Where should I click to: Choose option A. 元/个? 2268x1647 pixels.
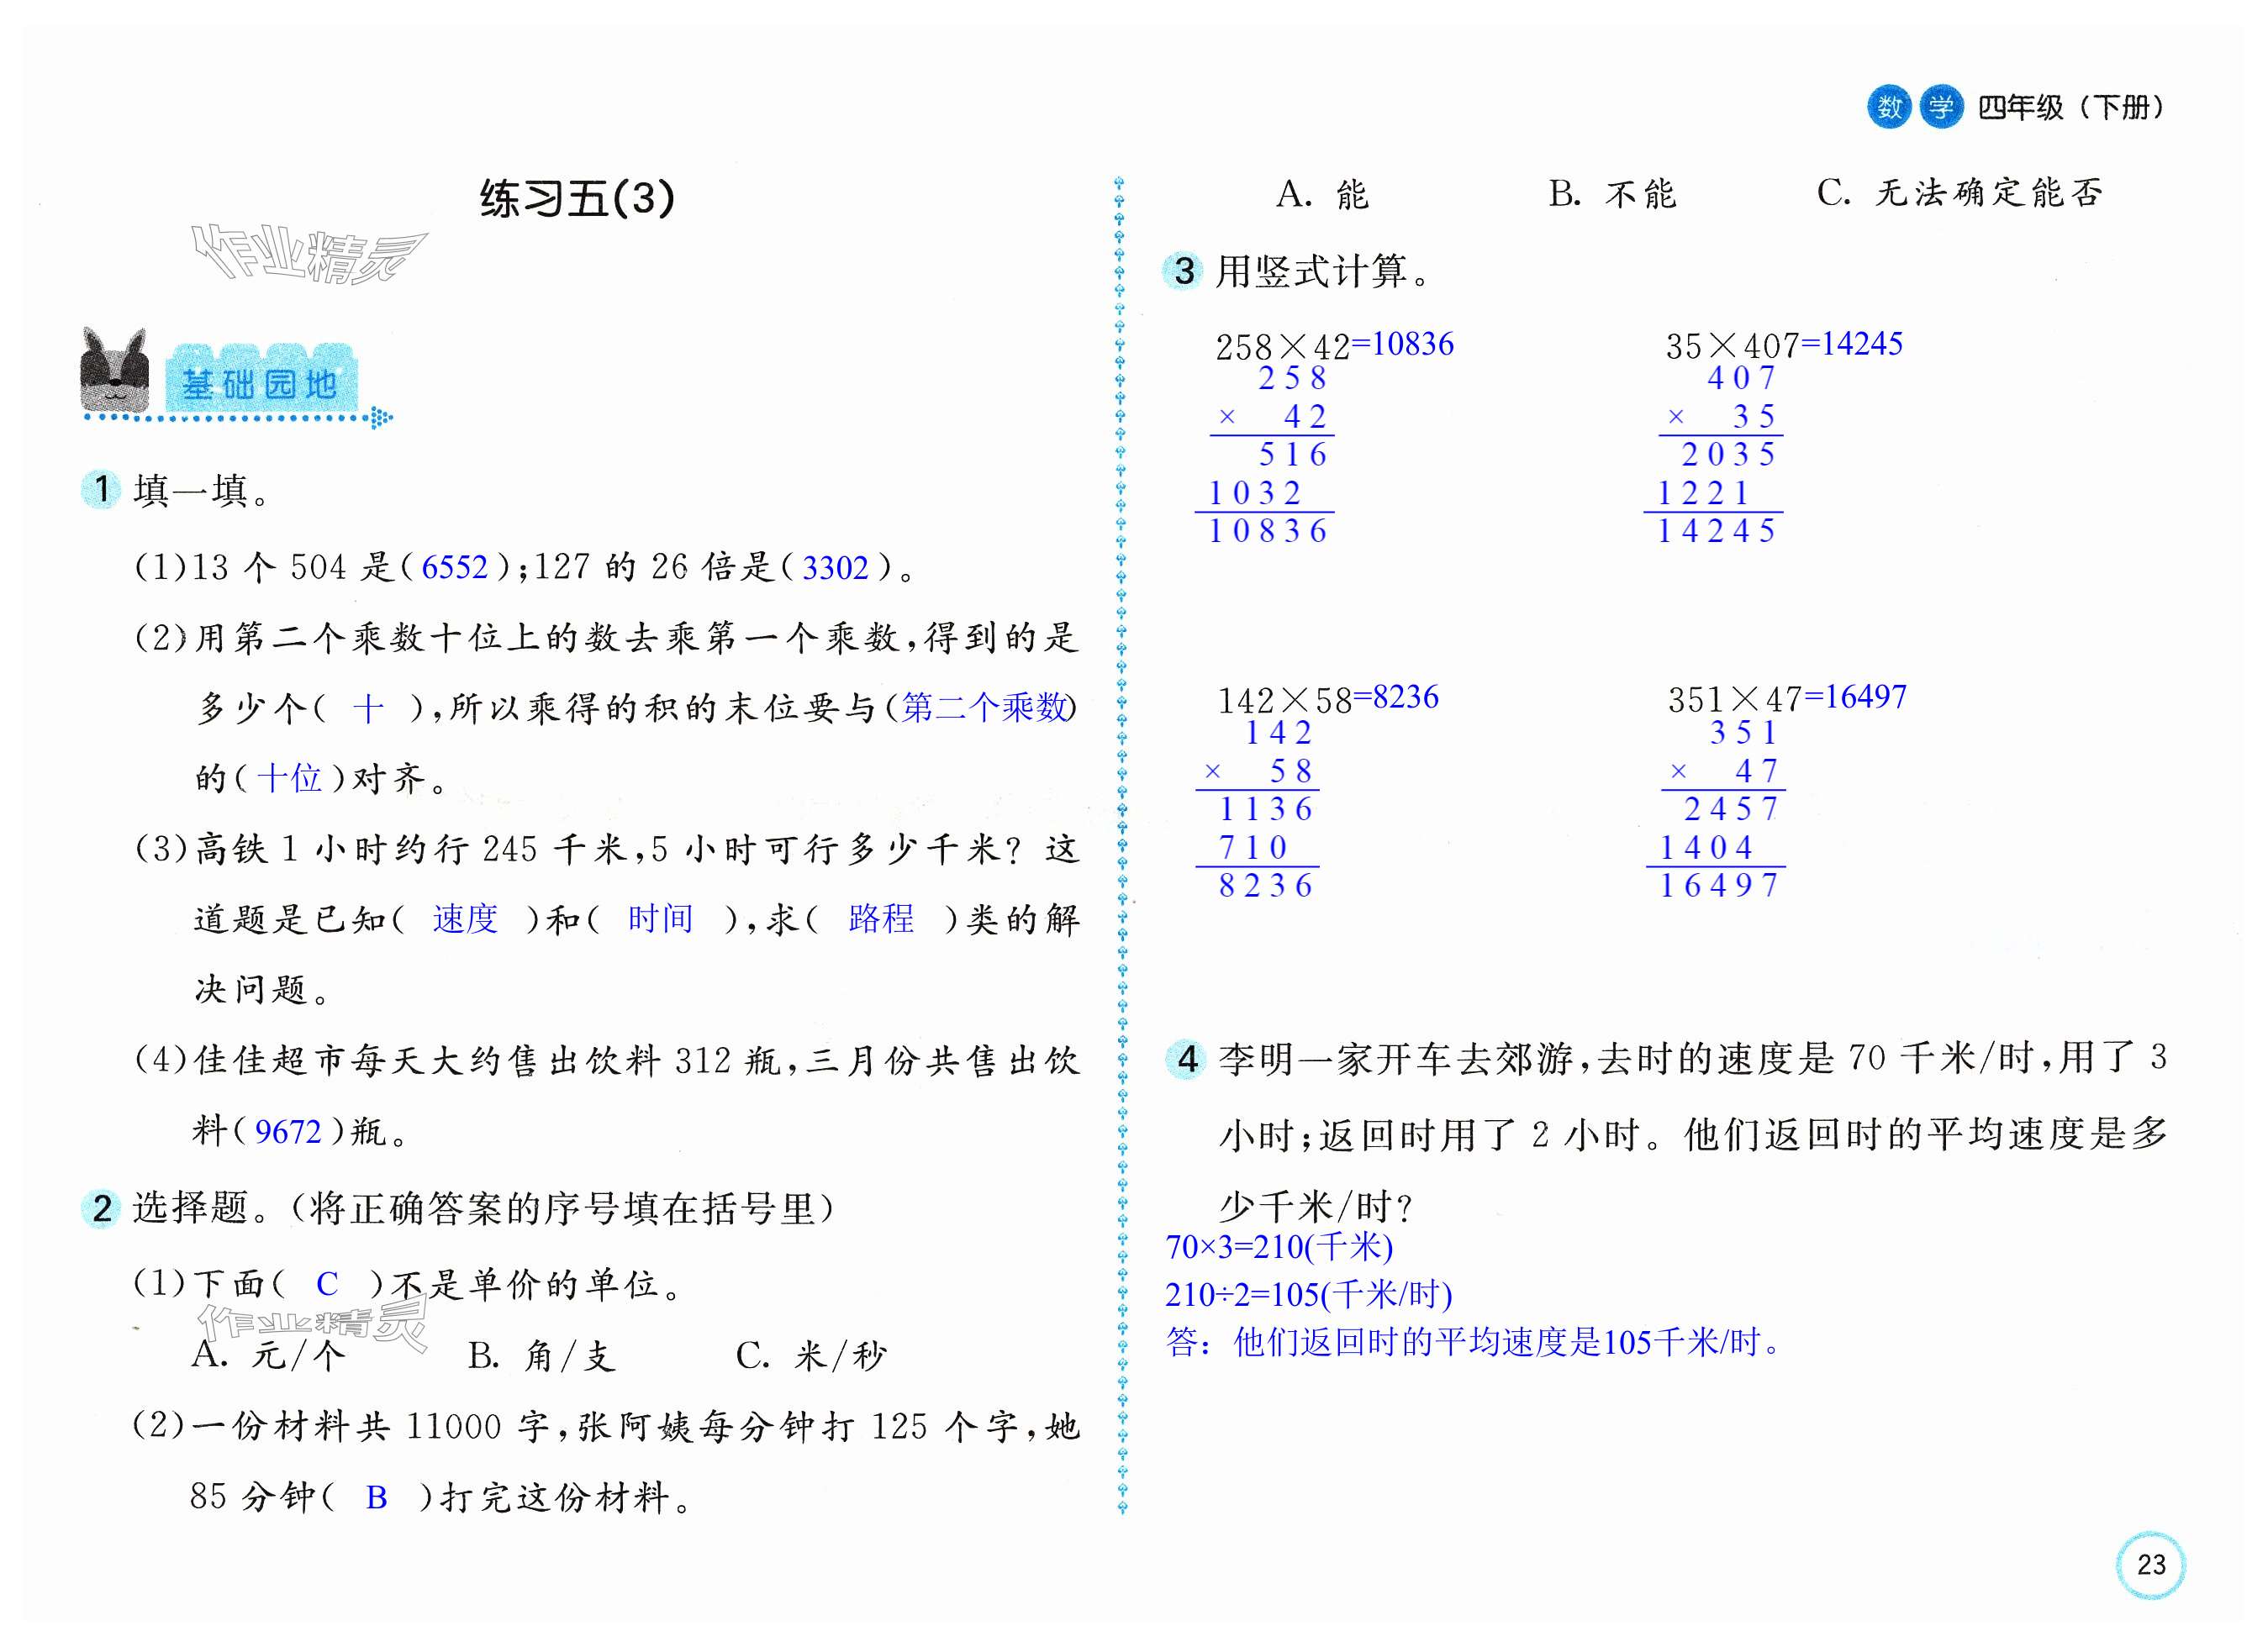[x=268, y=1355]
